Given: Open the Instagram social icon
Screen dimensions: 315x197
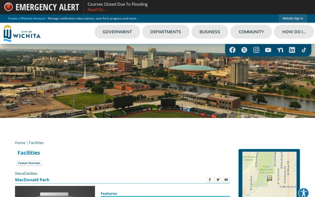Looking at the screenshot, I should tap(256, 50).
